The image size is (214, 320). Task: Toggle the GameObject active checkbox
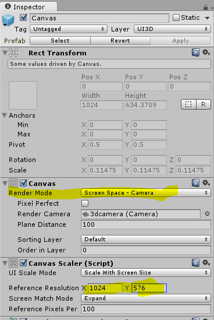(23, 17)
